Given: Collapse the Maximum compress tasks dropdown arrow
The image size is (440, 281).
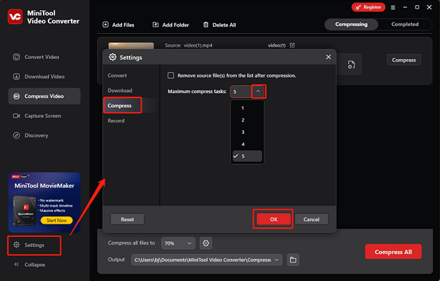Looking at the screenshot, I should click(258, 91).
